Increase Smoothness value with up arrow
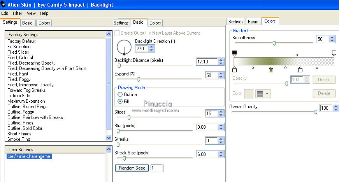339x182 pixels. coord(332,37)
